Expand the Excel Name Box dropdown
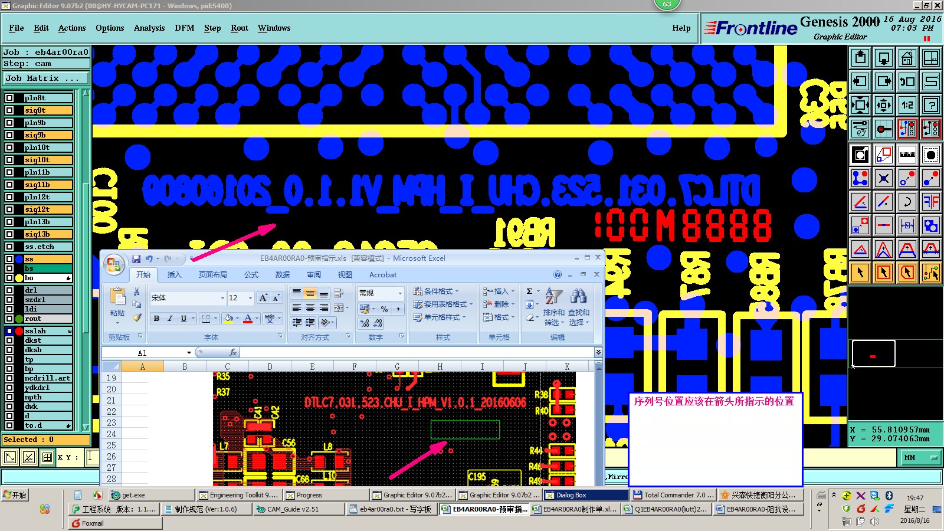Screen dimensions: 944x531 point(189,353)
